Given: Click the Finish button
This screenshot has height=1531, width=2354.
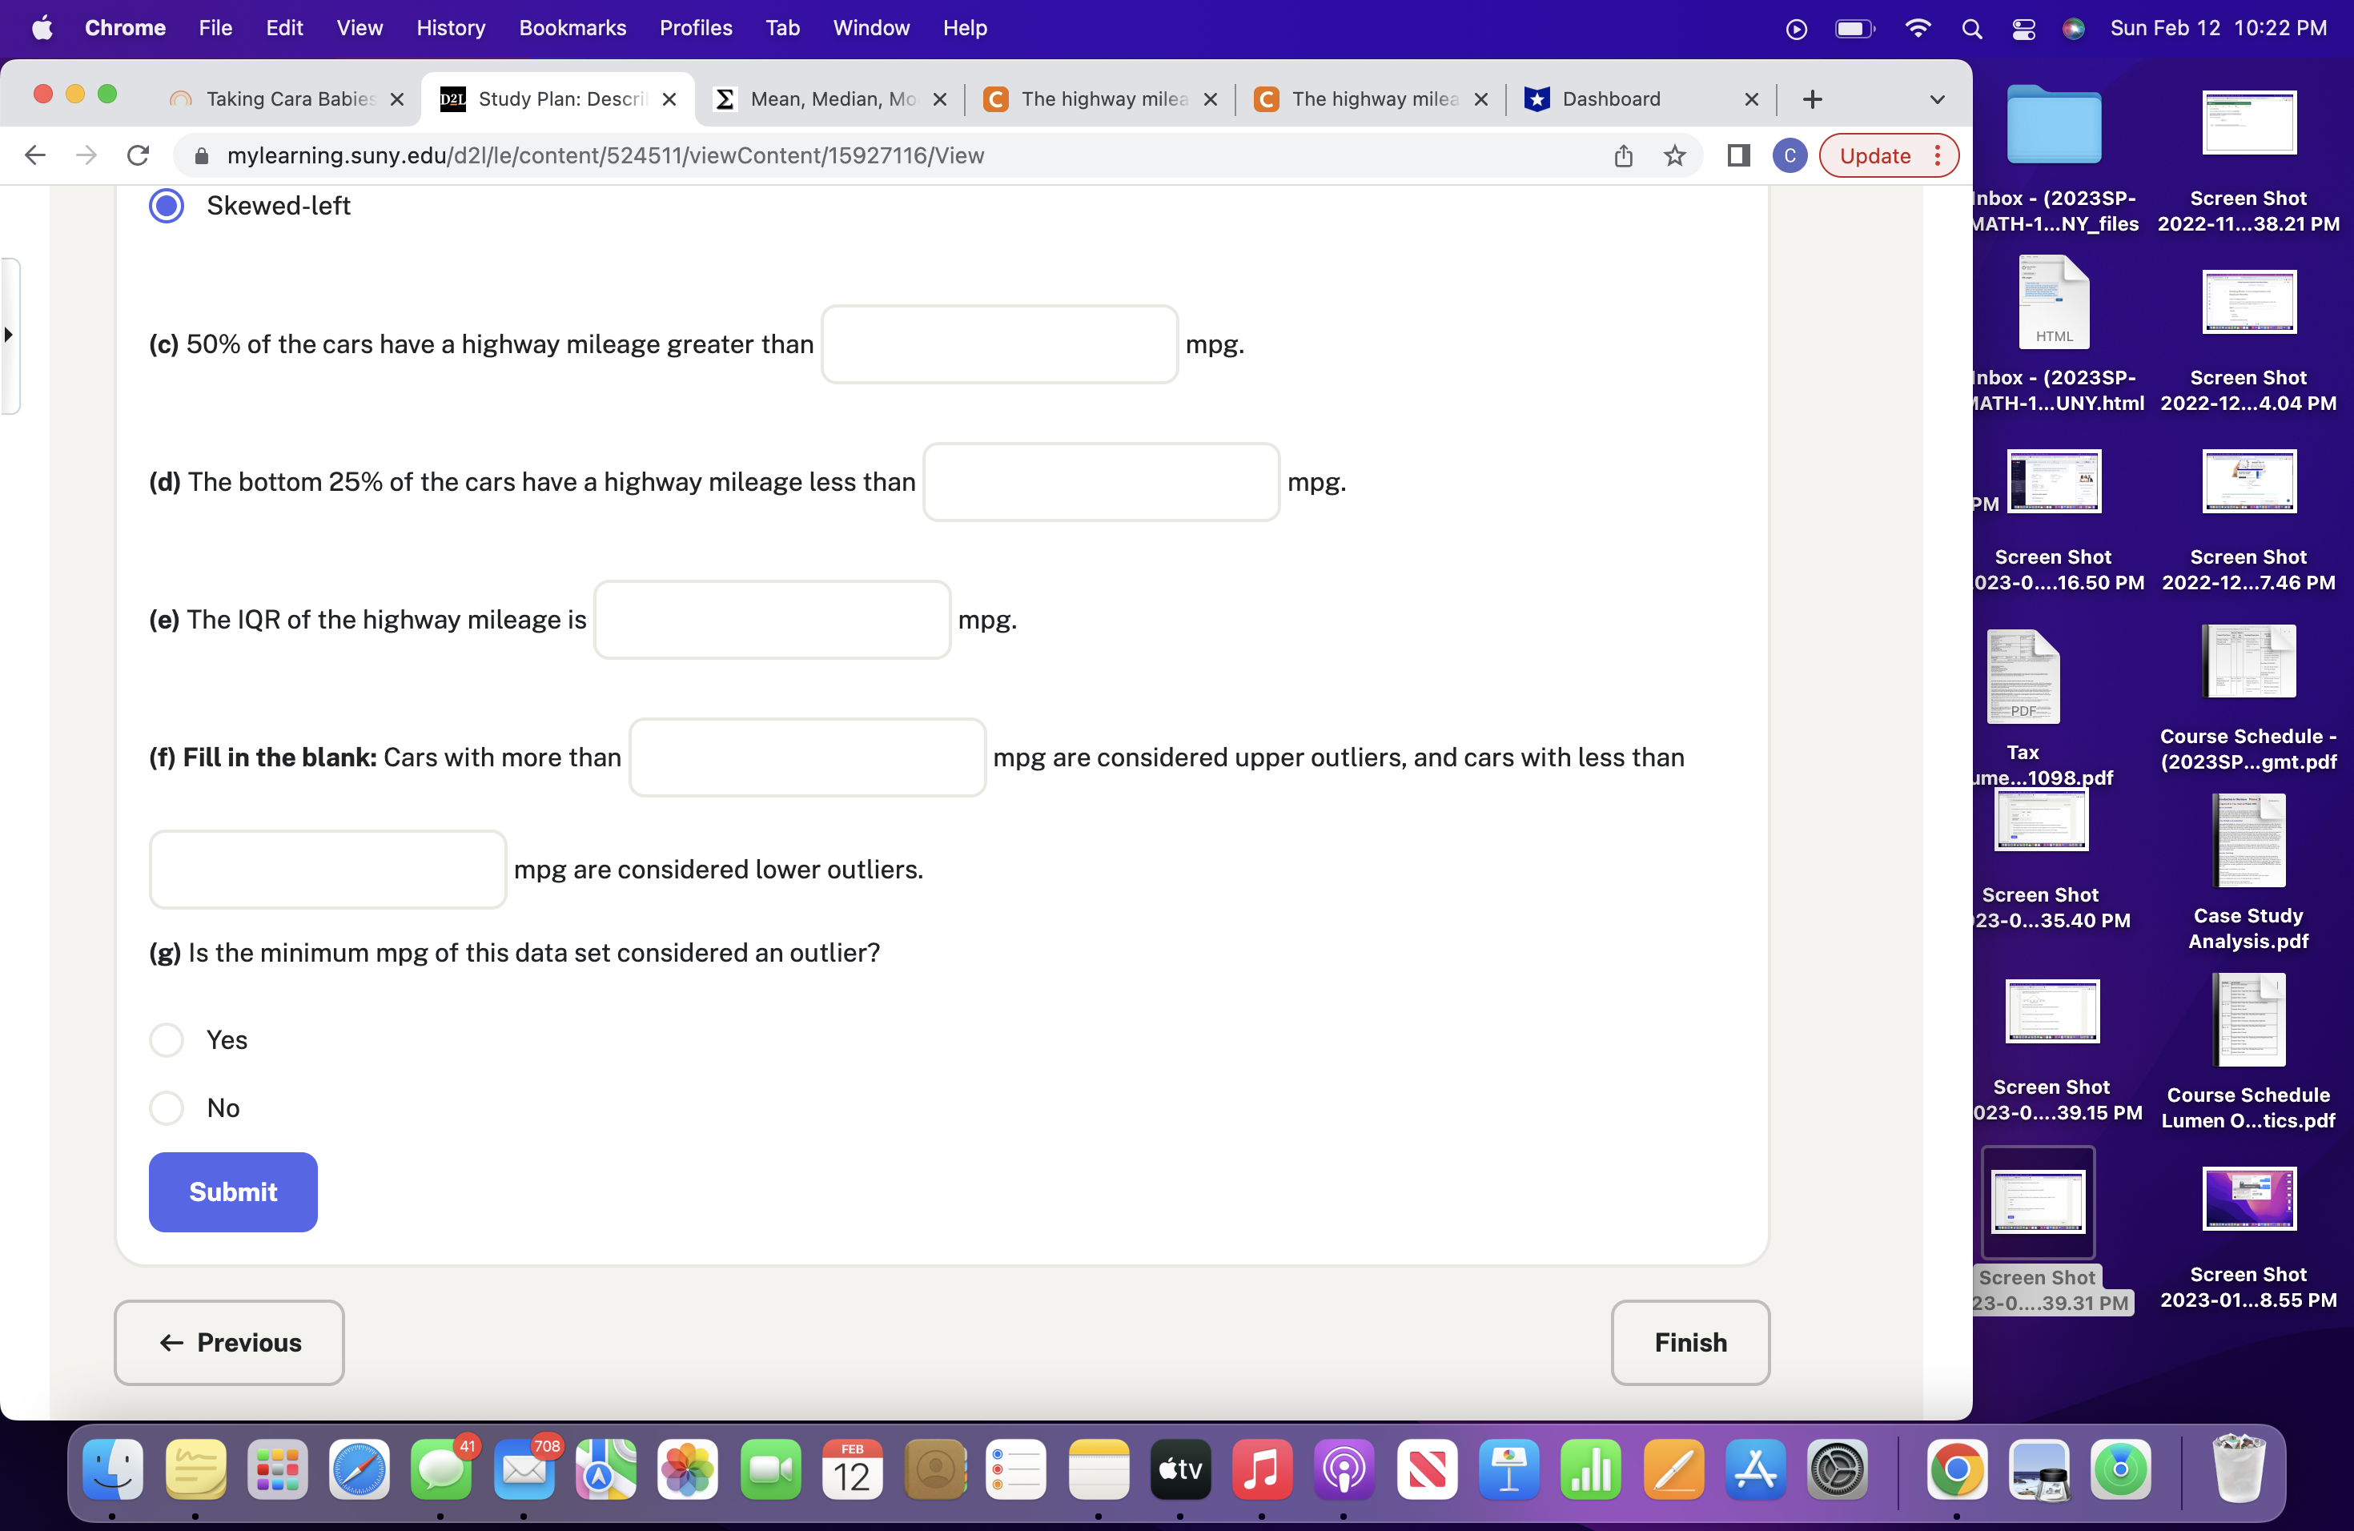Looking at the screenshot, I should coord(1689,1342).
